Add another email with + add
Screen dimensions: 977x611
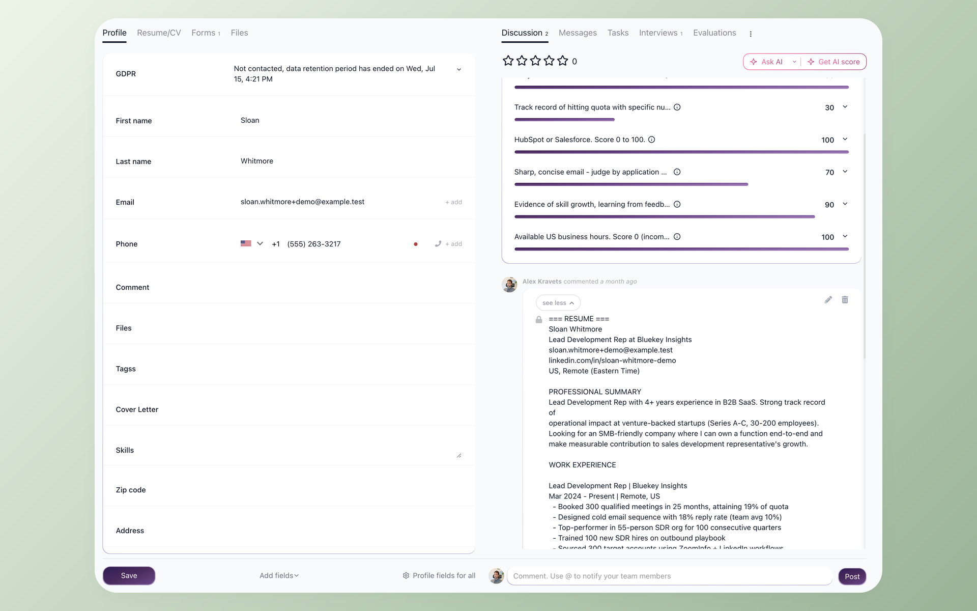453,202
